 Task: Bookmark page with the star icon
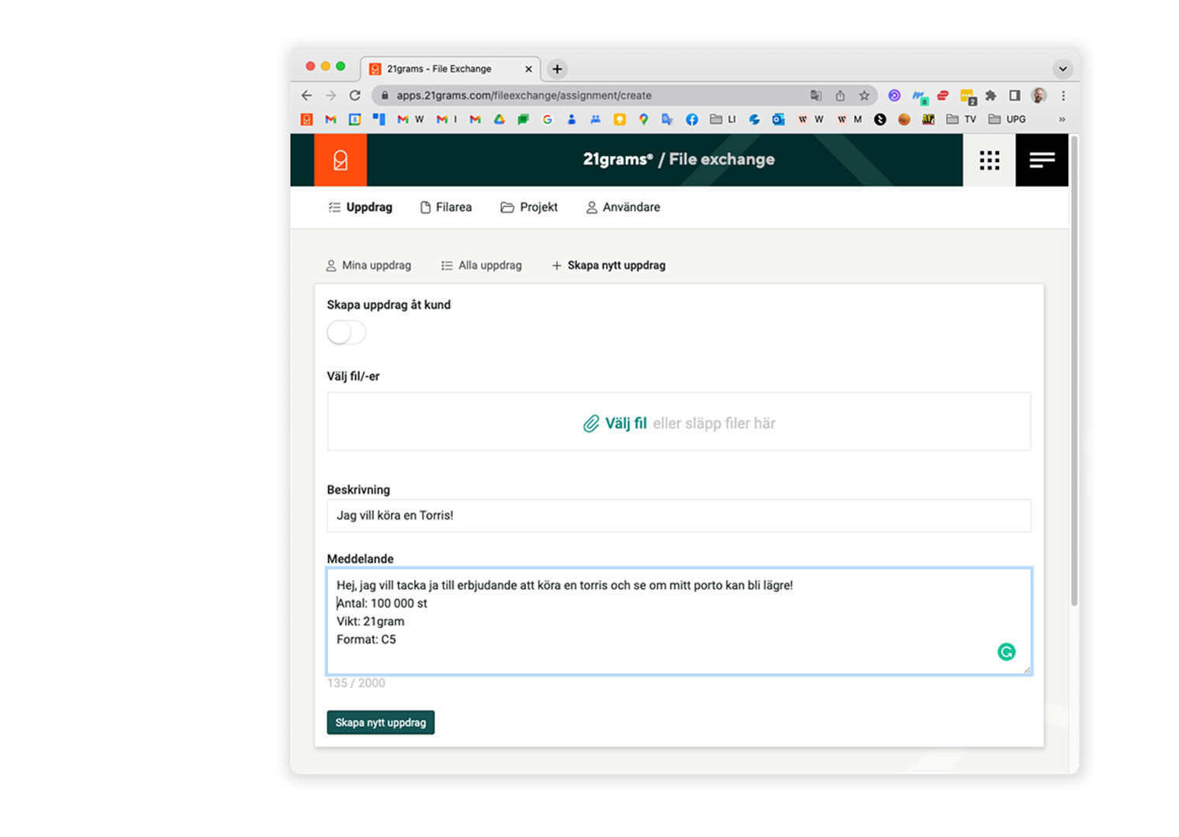[x=863, y=95]
